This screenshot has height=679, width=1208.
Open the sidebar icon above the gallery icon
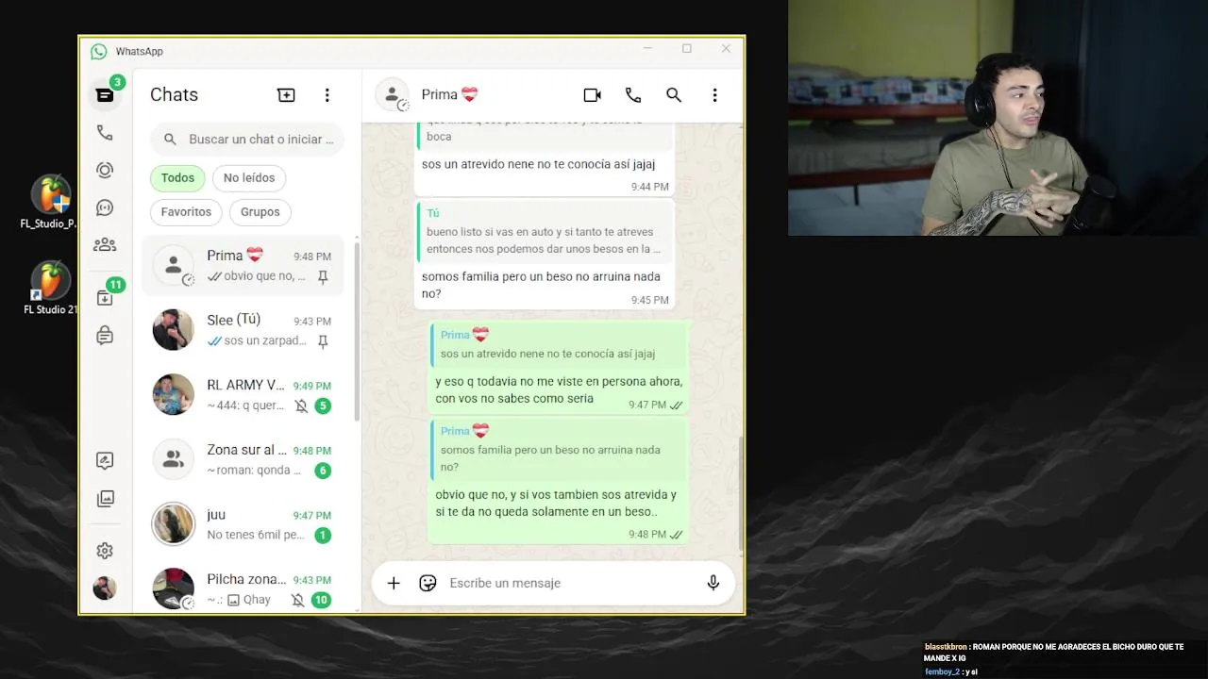coord(105,460)
